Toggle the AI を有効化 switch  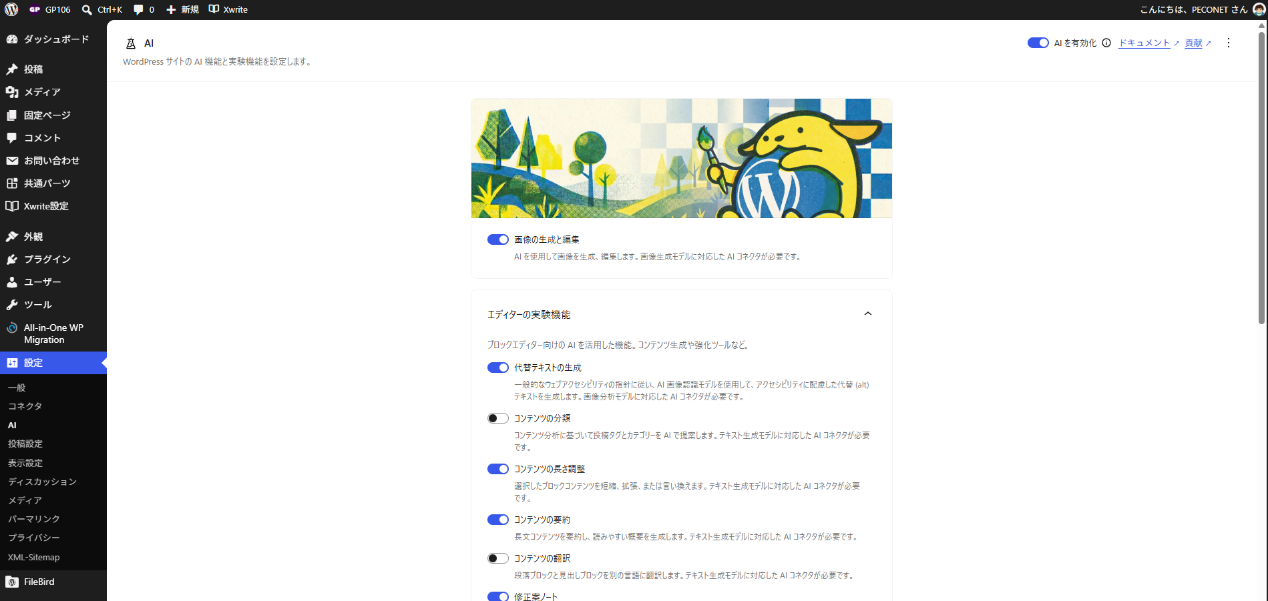(x=1038, y=43)
